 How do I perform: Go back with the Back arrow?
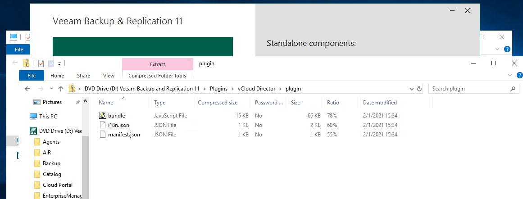27,89
